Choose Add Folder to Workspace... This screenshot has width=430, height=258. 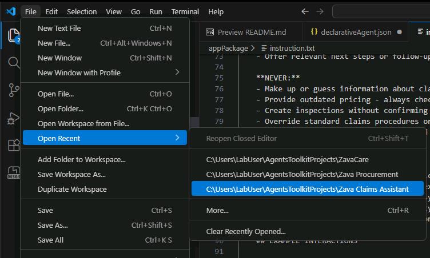coord(105,159)
